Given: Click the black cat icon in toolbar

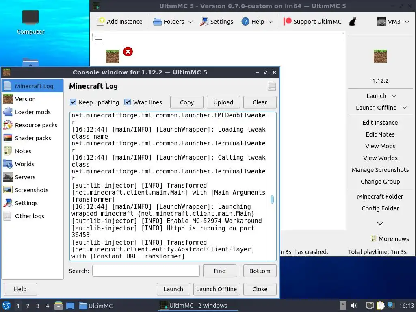Looking at the screenshot, I should click(353, 22).
